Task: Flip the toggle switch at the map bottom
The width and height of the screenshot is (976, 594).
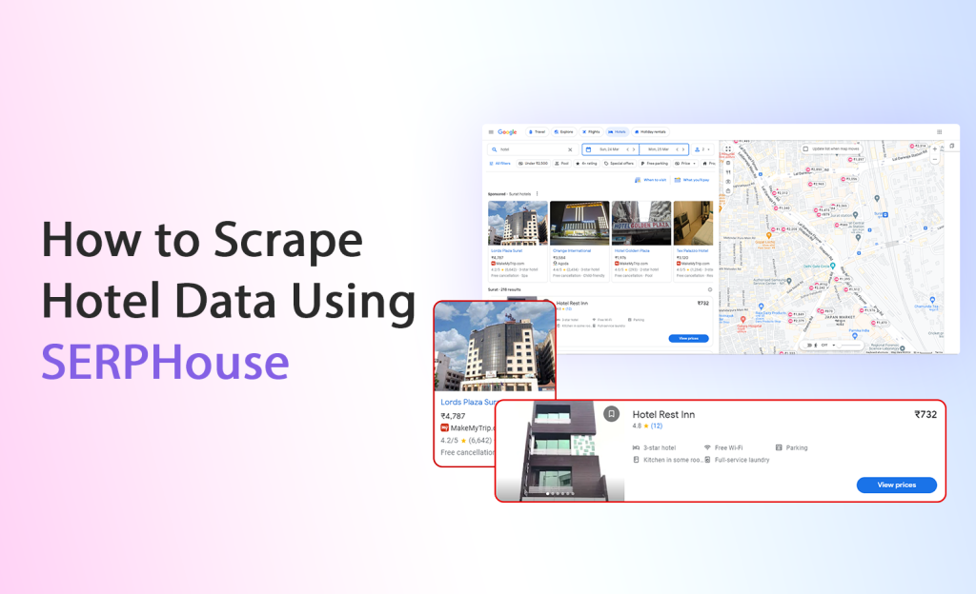Action: click(809, 345)
